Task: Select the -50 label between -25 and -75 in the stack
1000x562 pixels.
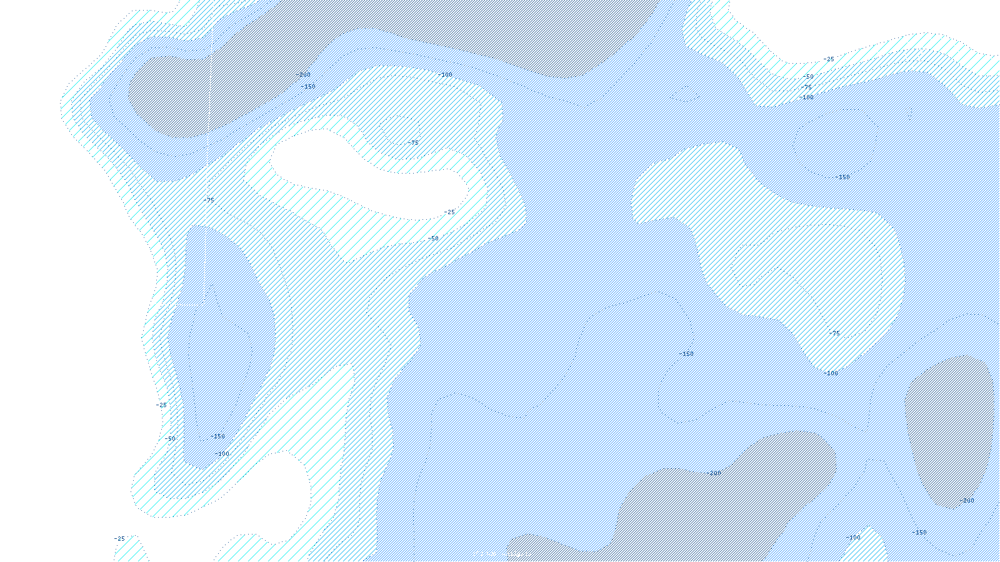Action: pyautogui.click(x=808, y=77)
